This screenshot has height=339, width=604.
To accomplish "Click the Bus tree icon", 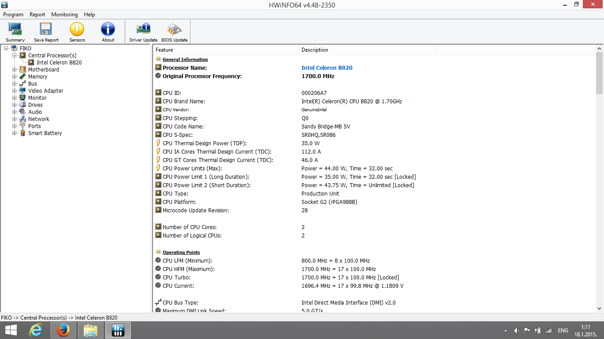I will pyautogui.click(x=23, y=84).
